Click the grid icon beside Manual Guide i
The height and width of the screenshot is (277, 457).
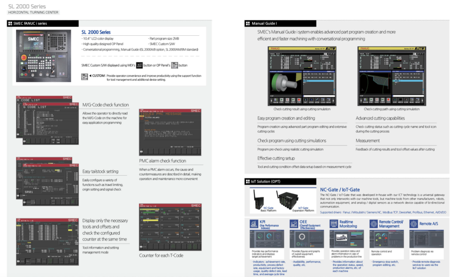point(248,23)
